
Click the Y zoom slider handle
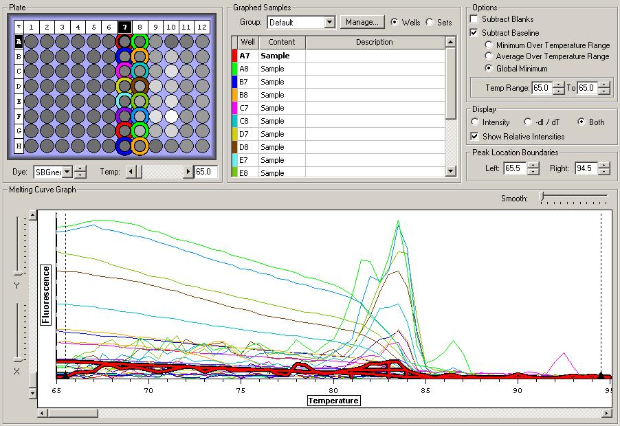(19, 273)
